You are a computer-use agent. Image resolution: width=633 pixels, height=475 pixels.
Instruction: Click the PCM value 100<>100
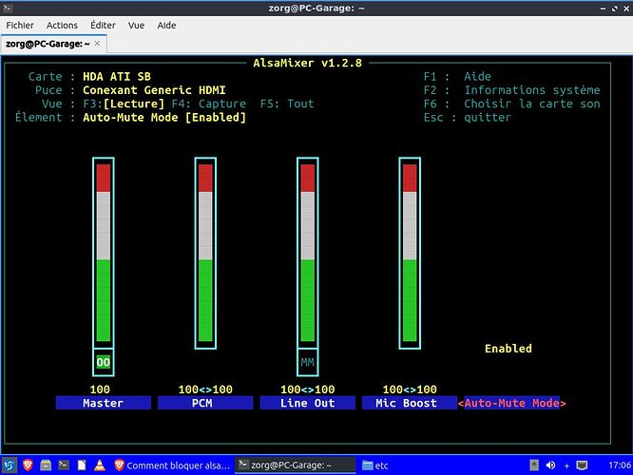pyautogui.click(x=205, y=389)
